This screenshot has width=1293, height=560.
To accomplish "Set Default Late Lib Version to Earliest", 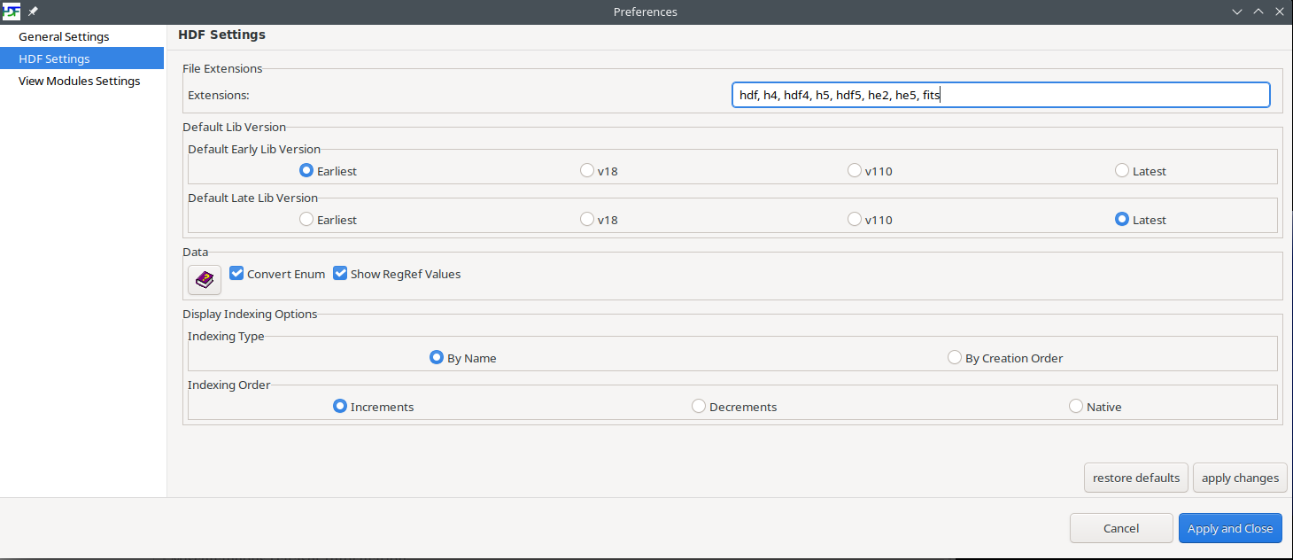I will tap(306, 220).
